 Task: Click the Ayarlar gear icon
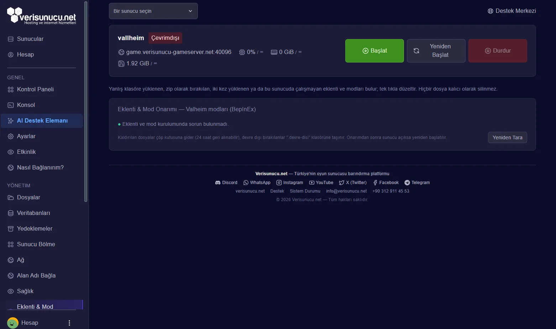11,136
